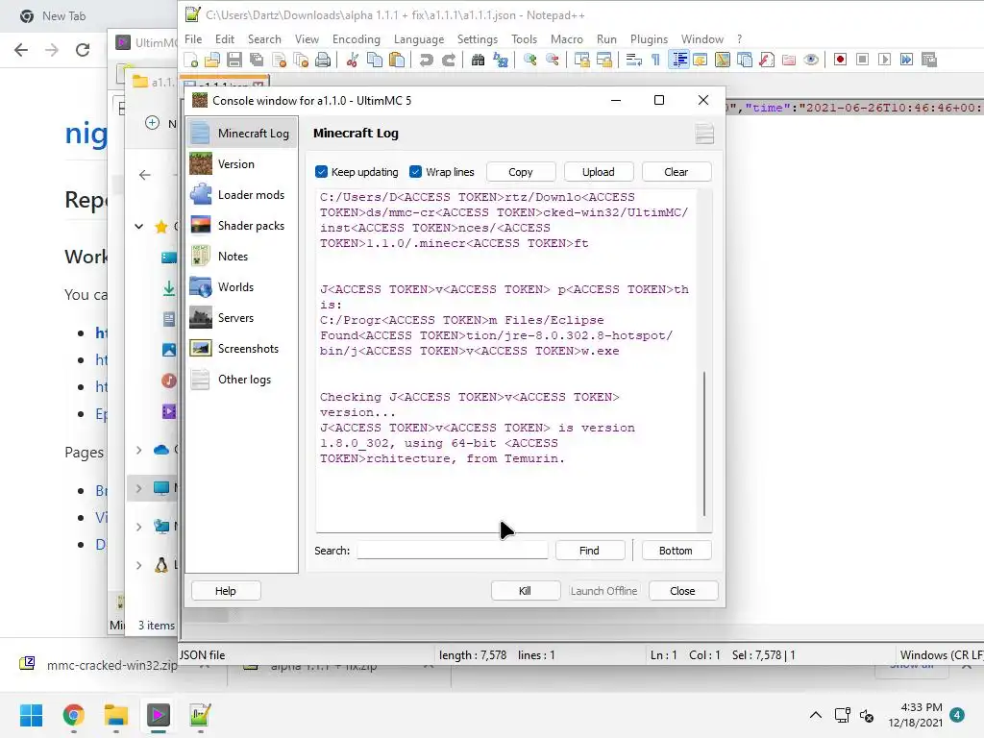The image size is (984, 738).
Task: Open the Version page in console sidebar
Action: pos(241,163)
